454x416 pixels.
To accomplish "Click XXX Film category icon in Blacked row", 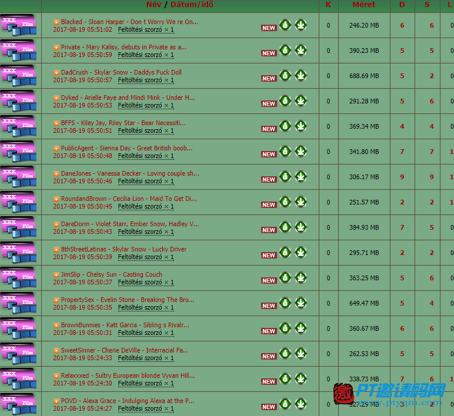I will [x=19, y=25].
